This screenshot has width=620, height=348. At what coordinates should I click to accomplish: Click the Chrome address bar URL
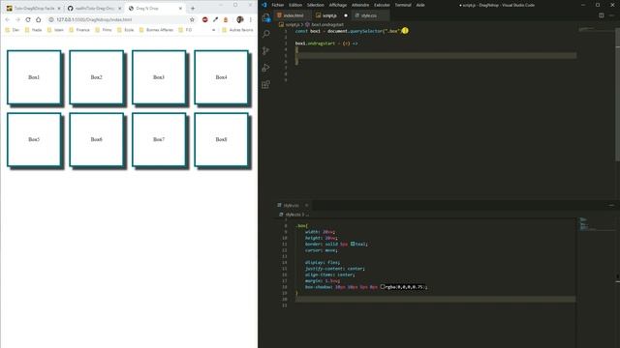pyautogui.click(x=94, y=19)
